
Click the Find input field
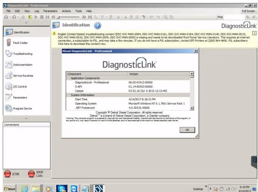(234, 17)
